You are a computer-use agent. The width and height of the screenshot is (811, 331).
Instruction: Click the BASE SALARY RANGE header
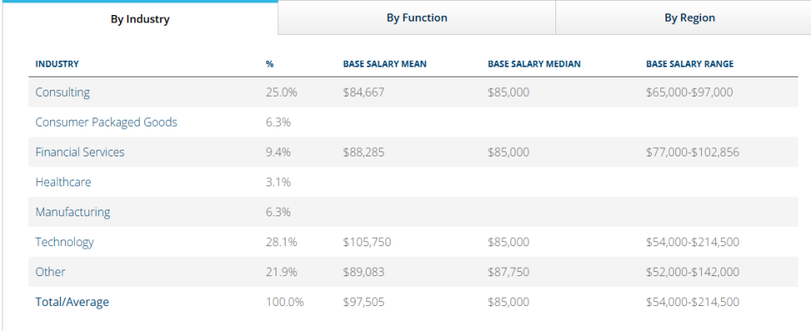689,64
